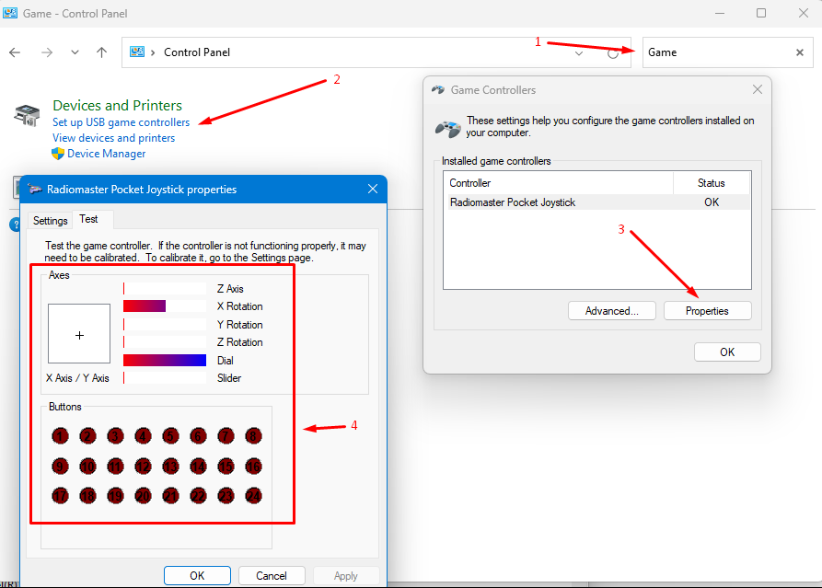Open Set up USB game controllers
This screenshot has height=588, width=822.
[x=121, y=122]
